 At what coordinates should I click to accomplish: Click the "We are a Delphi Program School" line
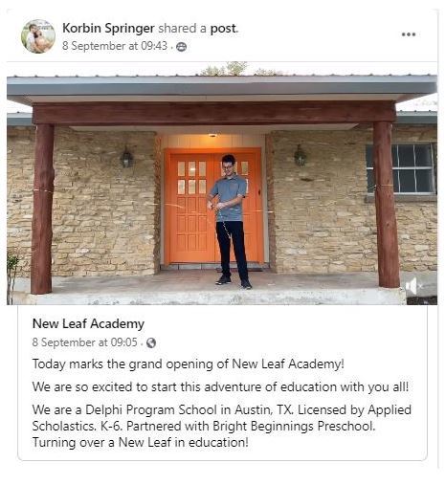(222, 410)
